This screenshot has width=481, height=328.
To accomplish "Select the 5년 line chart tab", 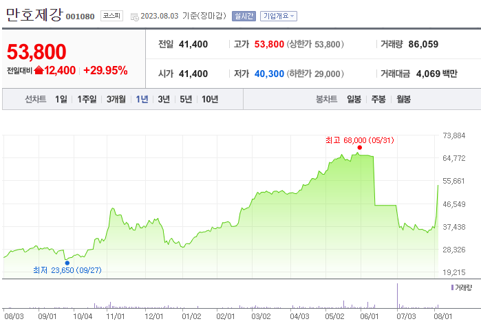I will tap(186, 99).
